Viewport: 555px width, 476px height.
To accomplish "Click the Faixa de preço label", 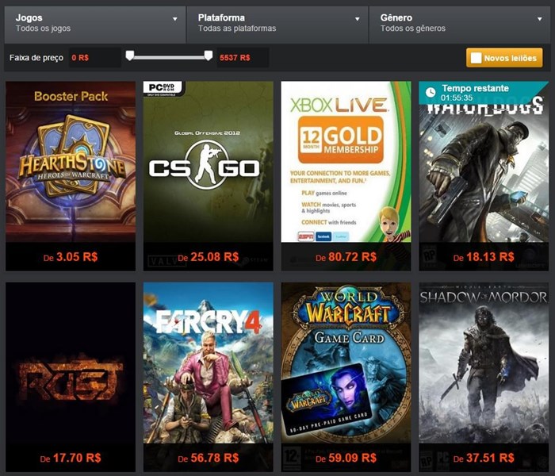I will [x=36, y=58].
